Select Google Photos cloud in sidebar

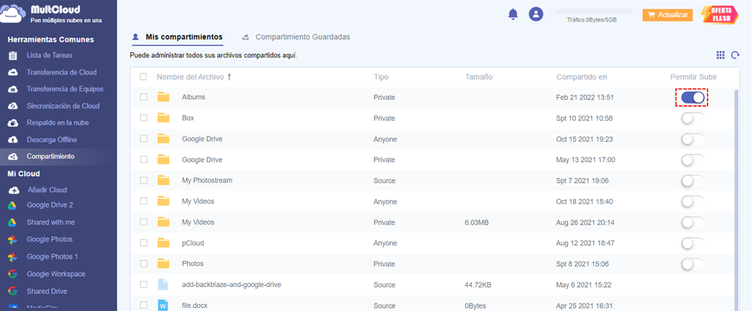pyautogui.click(x=49, y=240)
